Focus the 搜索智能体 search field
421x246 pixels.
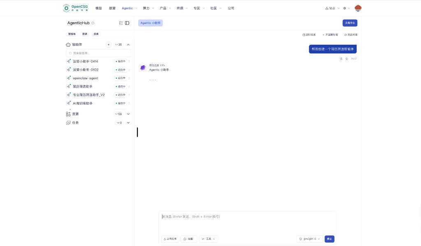pos(98,53)
